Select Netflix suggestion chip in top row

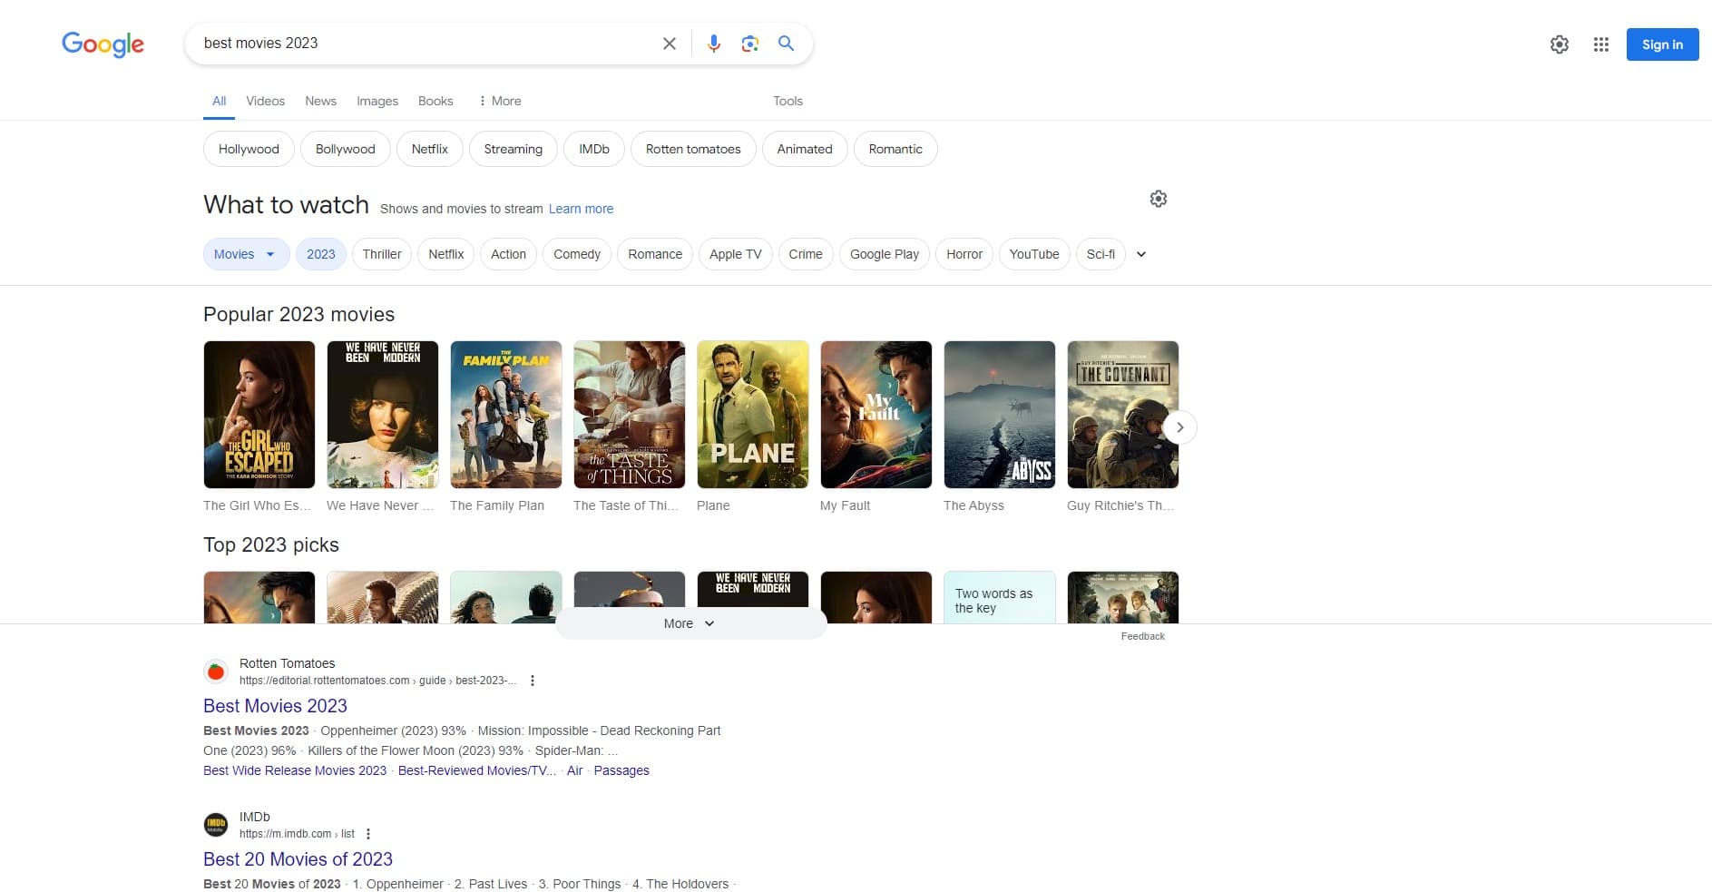tap(430, 149)
